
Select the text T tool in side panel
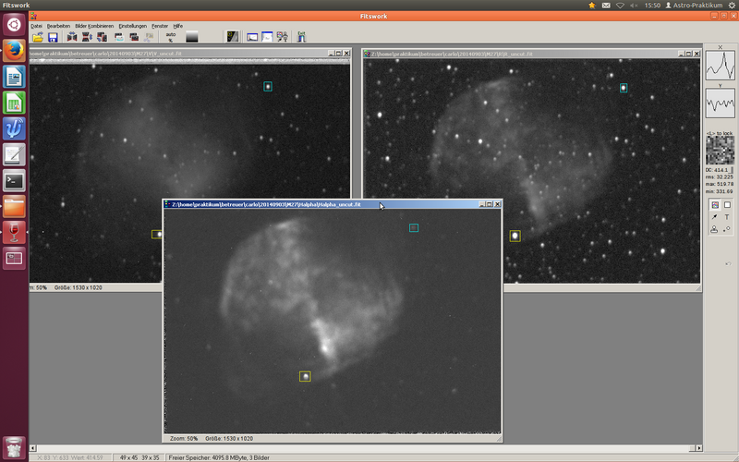click(x=727, y=216)
